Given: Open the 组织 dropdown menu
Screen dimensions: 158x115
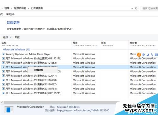Looking at the screenshot, I should [x=7, y=37].
